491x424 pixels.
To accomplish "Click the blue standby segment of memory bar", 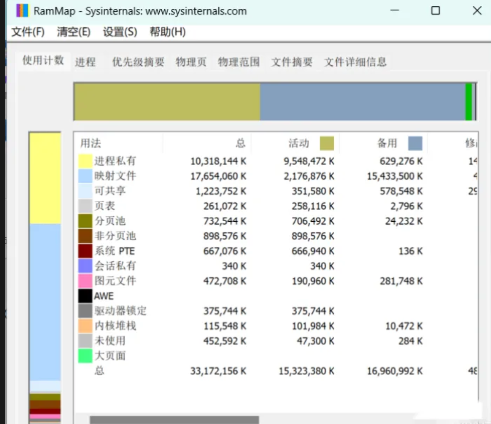I will pyautogui.click(x=362, y=101).
